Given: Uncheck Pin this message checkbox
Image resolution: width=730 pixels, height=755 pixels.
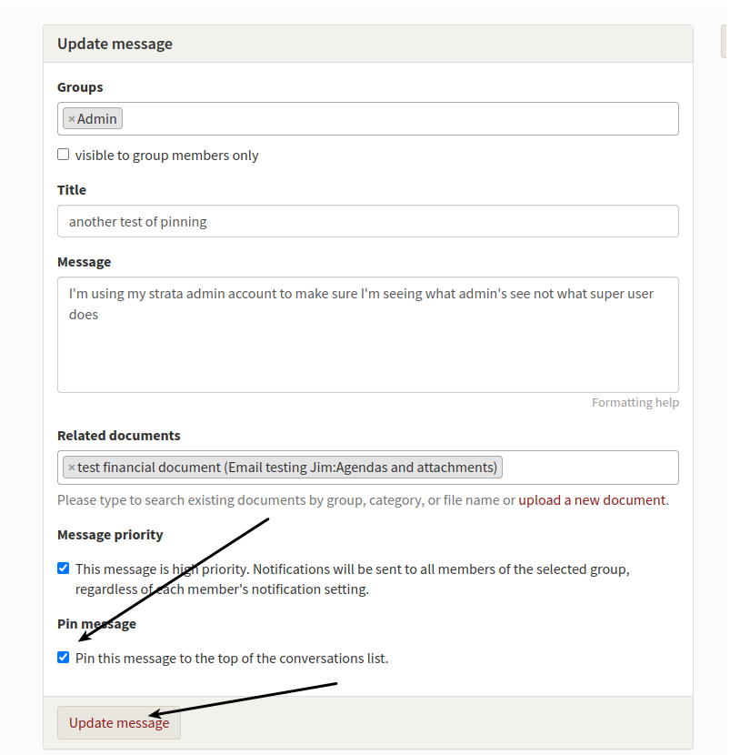Looking at the screenshot, I should coord(63,658).
